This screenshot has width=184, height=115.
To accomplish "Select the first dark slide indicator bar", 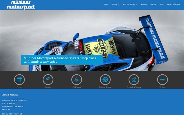I will point(73,66).
